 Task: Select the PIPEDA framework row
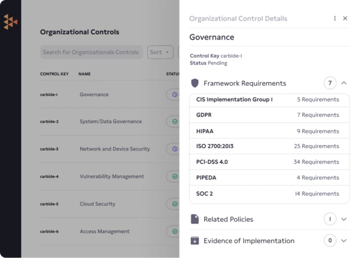coord(269,178)
